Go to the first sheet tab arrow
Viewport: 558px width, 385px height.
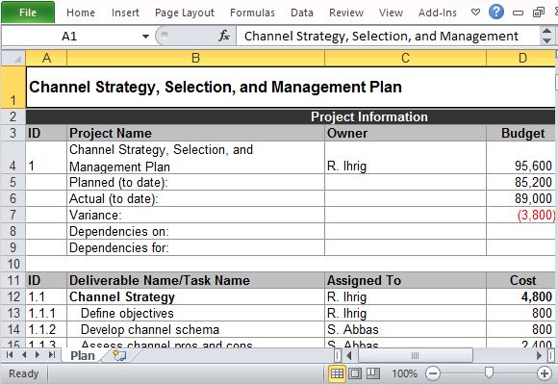click(x=10, y=355)
